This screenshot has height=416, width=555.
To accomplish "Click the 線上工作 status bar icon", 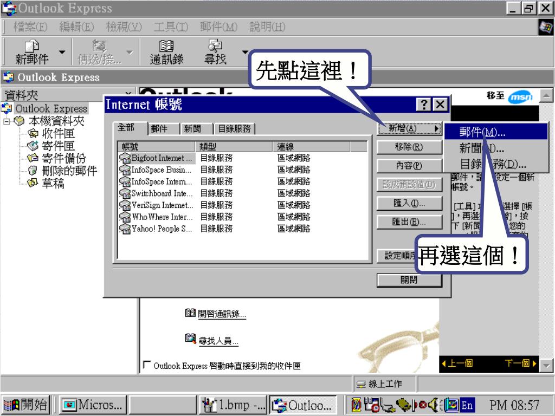I will 361,384.
